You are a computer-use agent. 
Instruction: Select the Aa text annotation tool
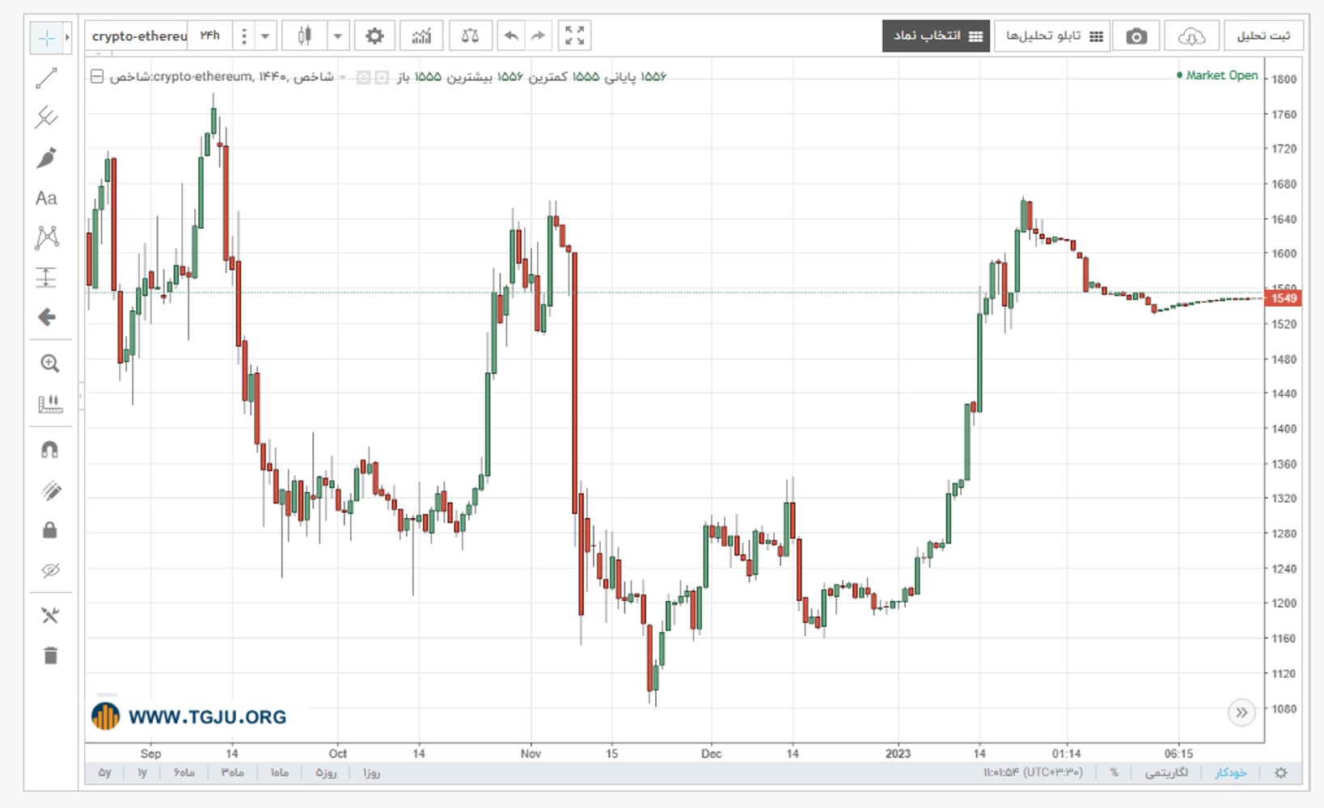click(47, 198)
